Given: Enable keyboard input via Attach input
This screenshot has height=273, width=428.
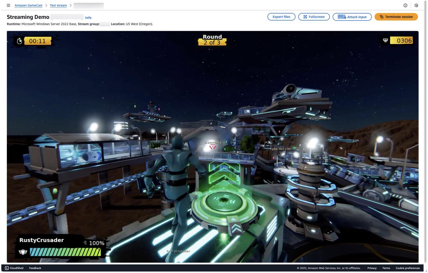Looking at the screenshot, I should [352, 17].
